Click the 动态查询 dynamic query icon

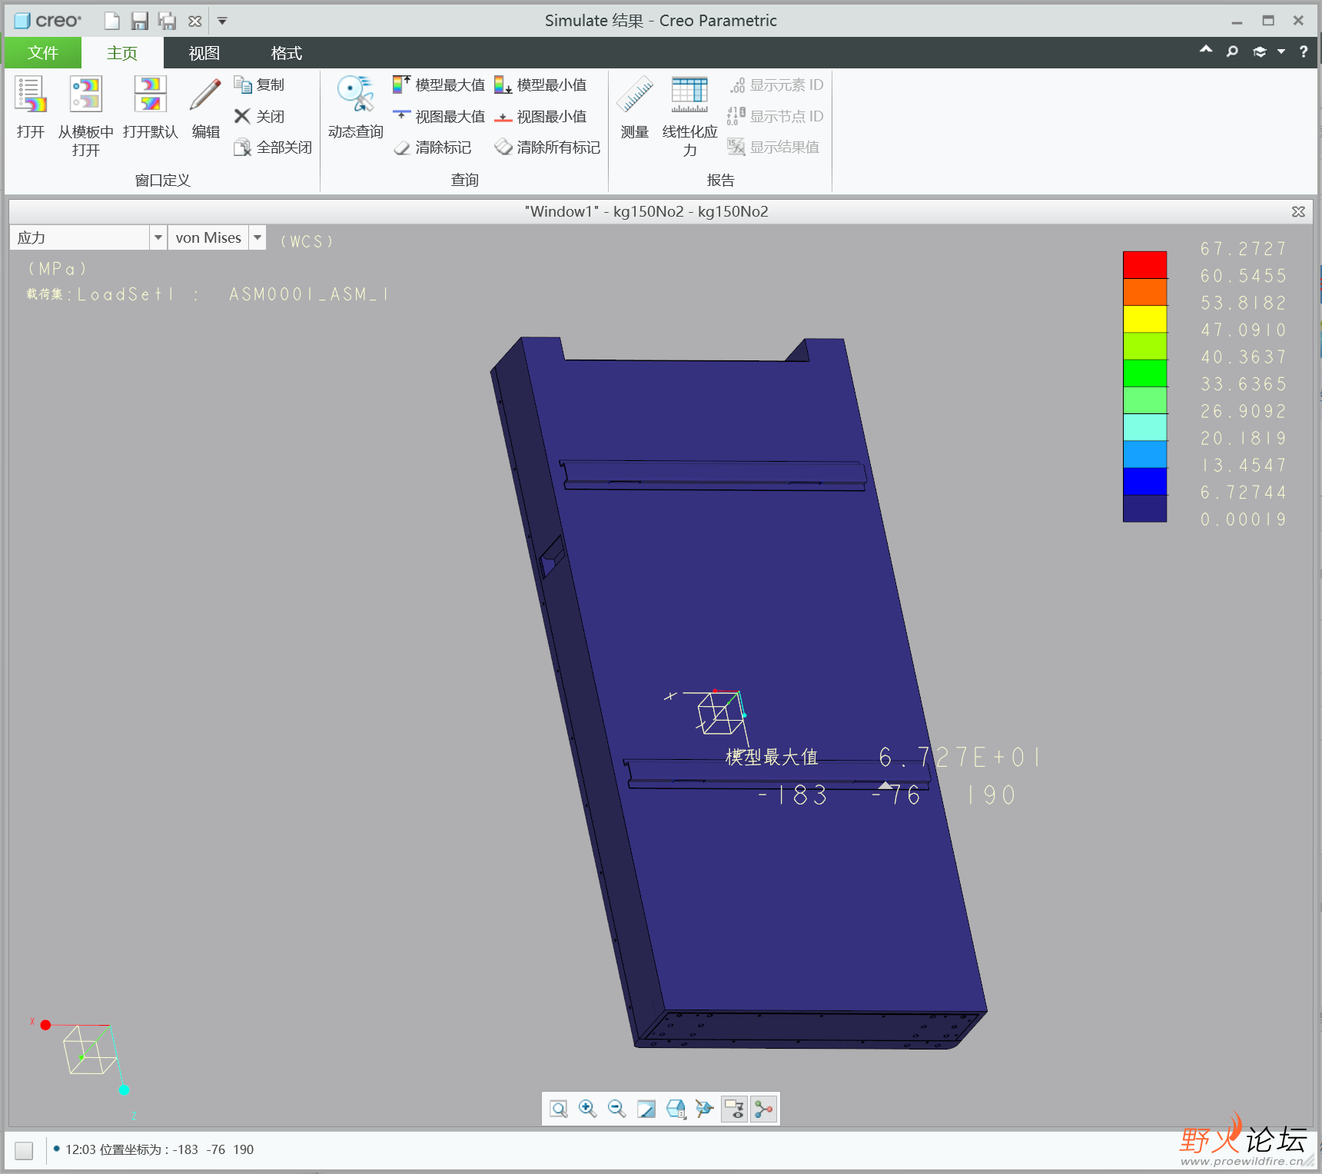355,108
